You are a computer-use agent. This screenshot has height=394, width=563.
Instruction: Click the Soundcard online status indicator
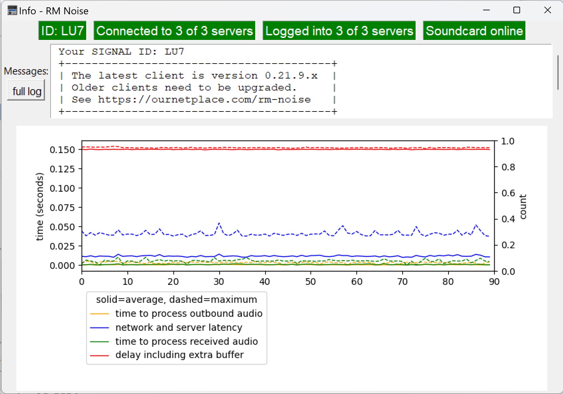click(x=474, y=31)
